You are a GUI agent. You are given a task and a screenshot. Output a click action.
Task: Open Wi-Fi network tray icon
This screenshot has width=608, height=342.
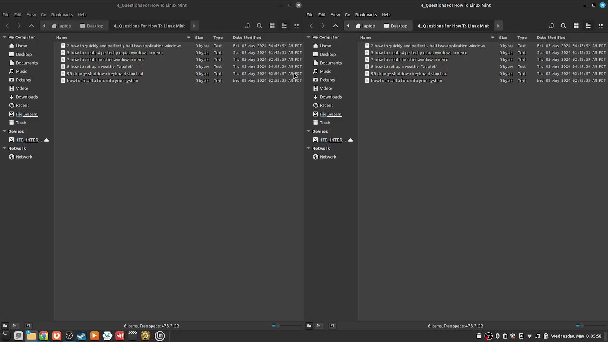(529, 336)
